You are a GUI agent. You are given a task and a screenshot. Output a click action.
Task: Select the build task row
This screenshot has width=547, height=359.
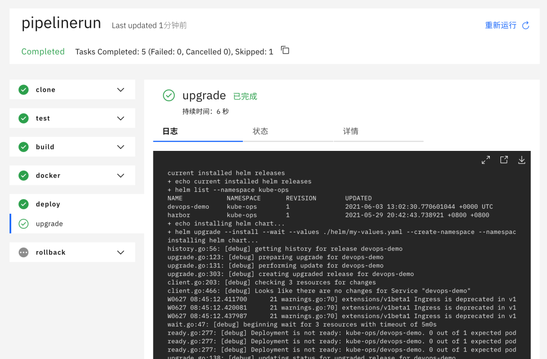click(x=72, y=147)
